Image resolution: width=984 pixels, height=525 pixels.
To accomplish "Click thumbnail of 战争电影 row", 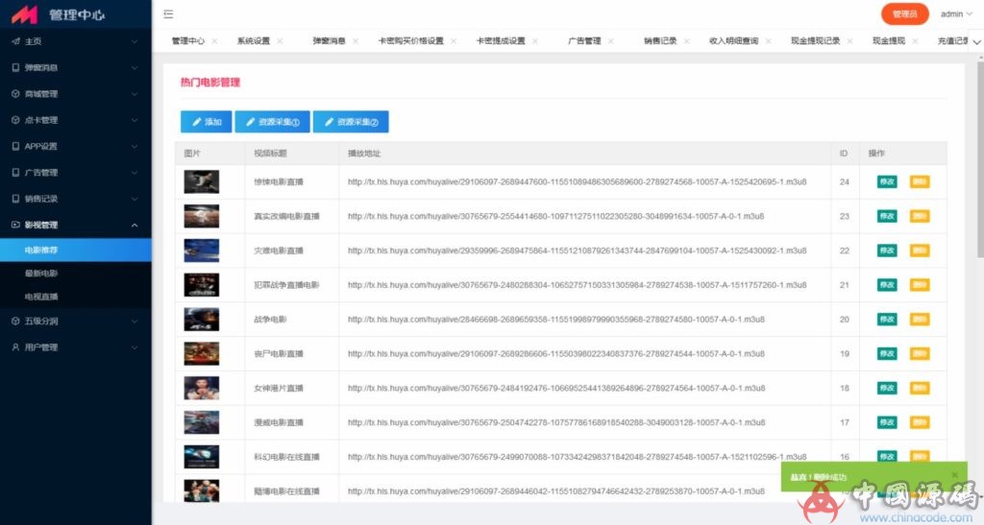I will pos(202,320).
